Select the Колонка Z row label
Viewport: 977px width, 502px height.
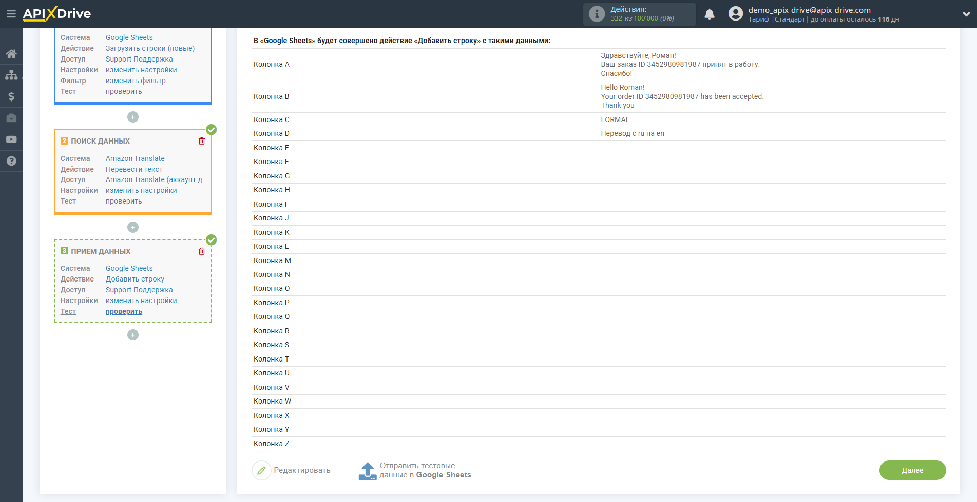pos(271,444)
